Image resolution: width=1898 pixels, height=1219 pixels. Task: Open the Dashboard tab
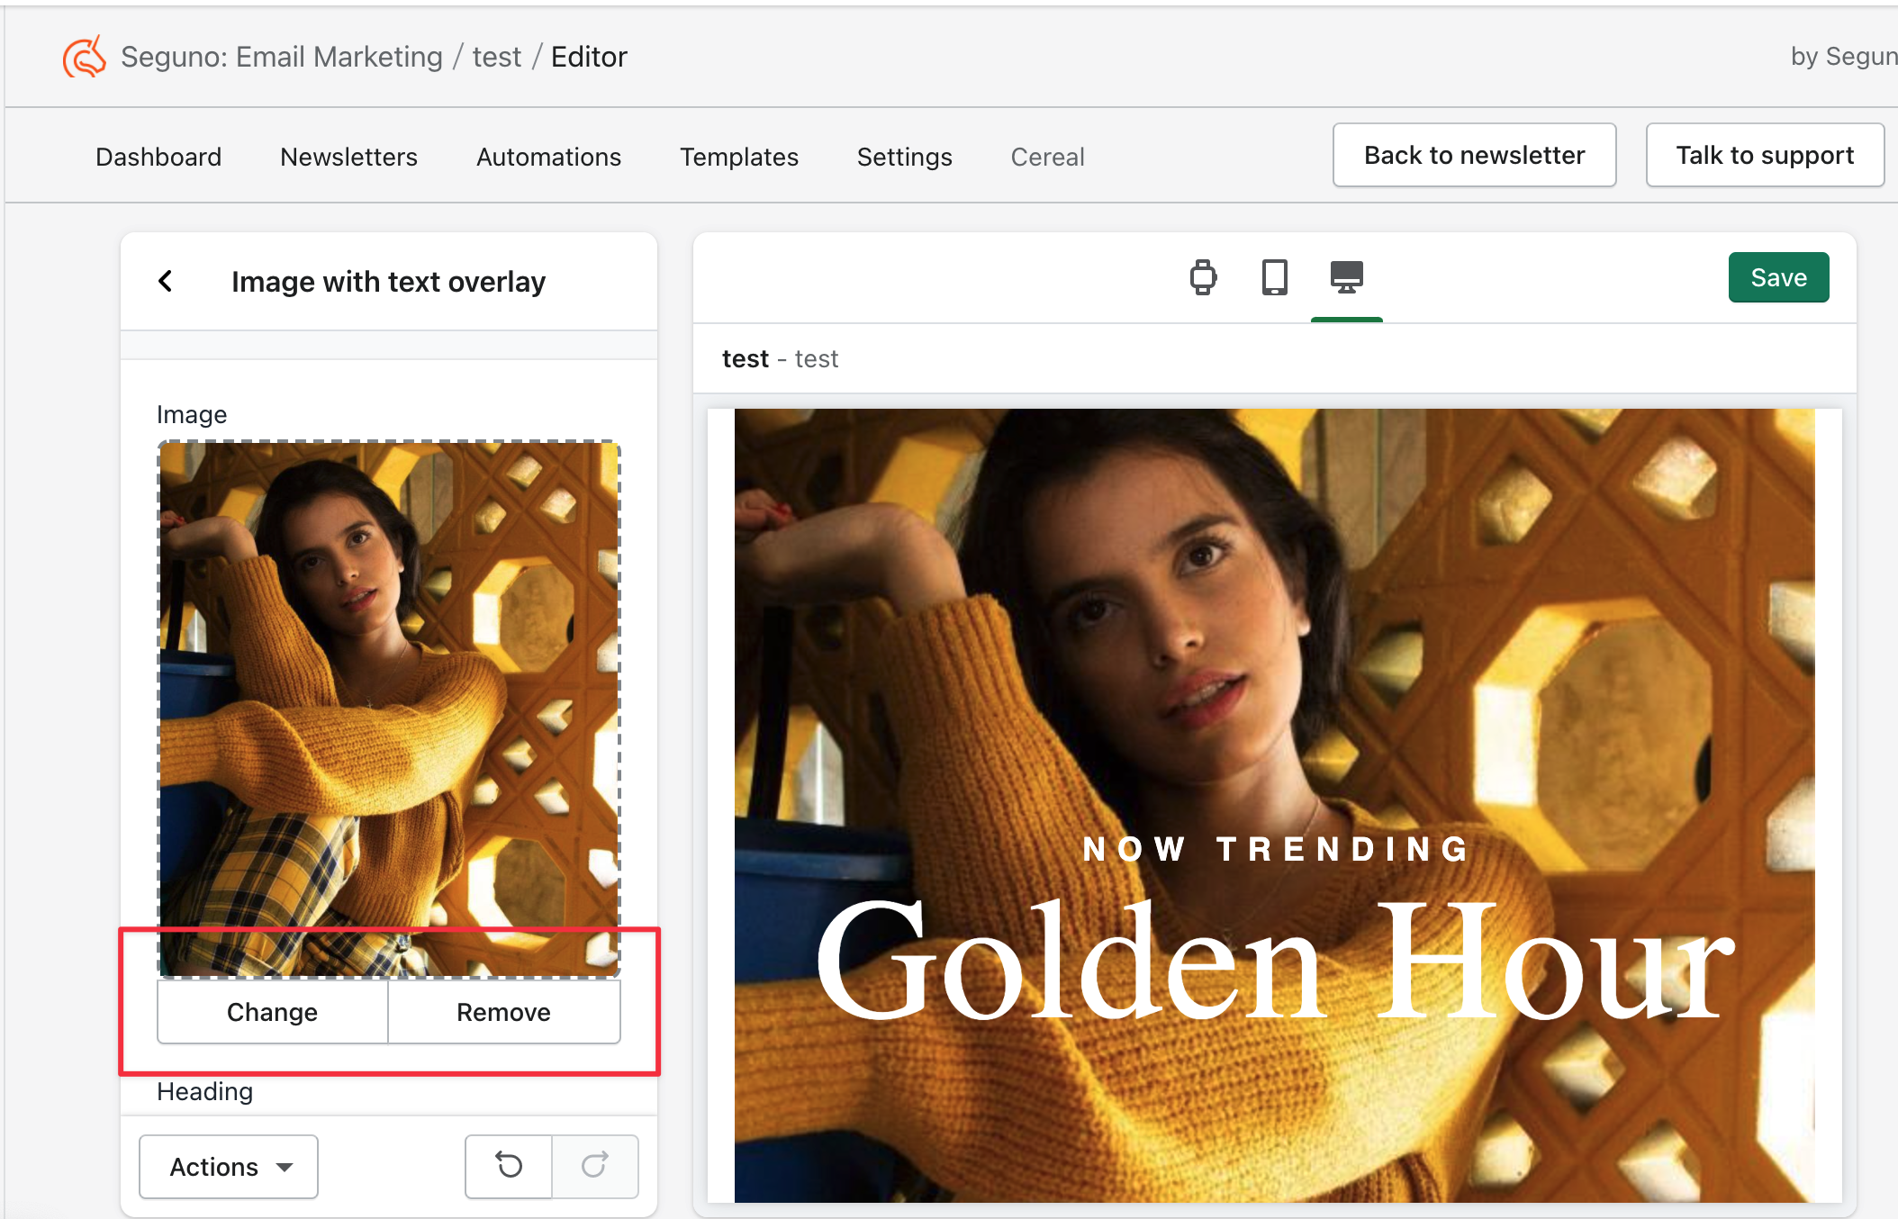(x=158, y=157)
